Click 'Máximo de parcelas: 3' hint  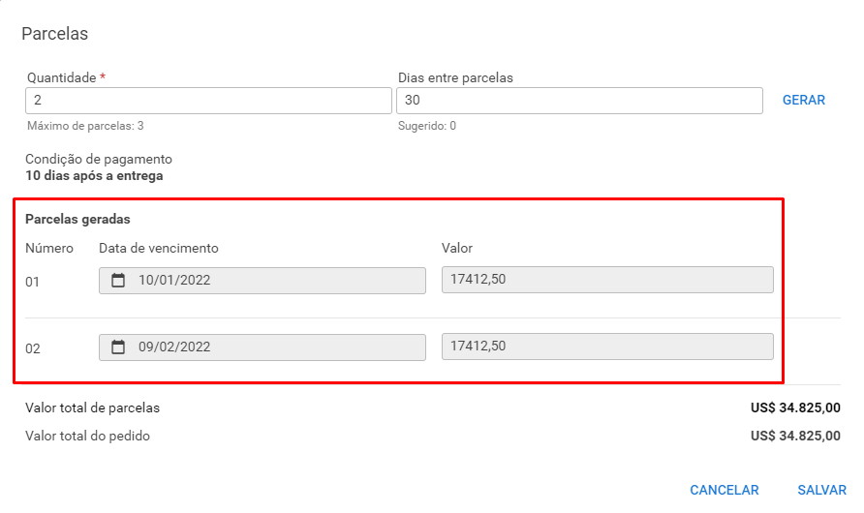85,126
